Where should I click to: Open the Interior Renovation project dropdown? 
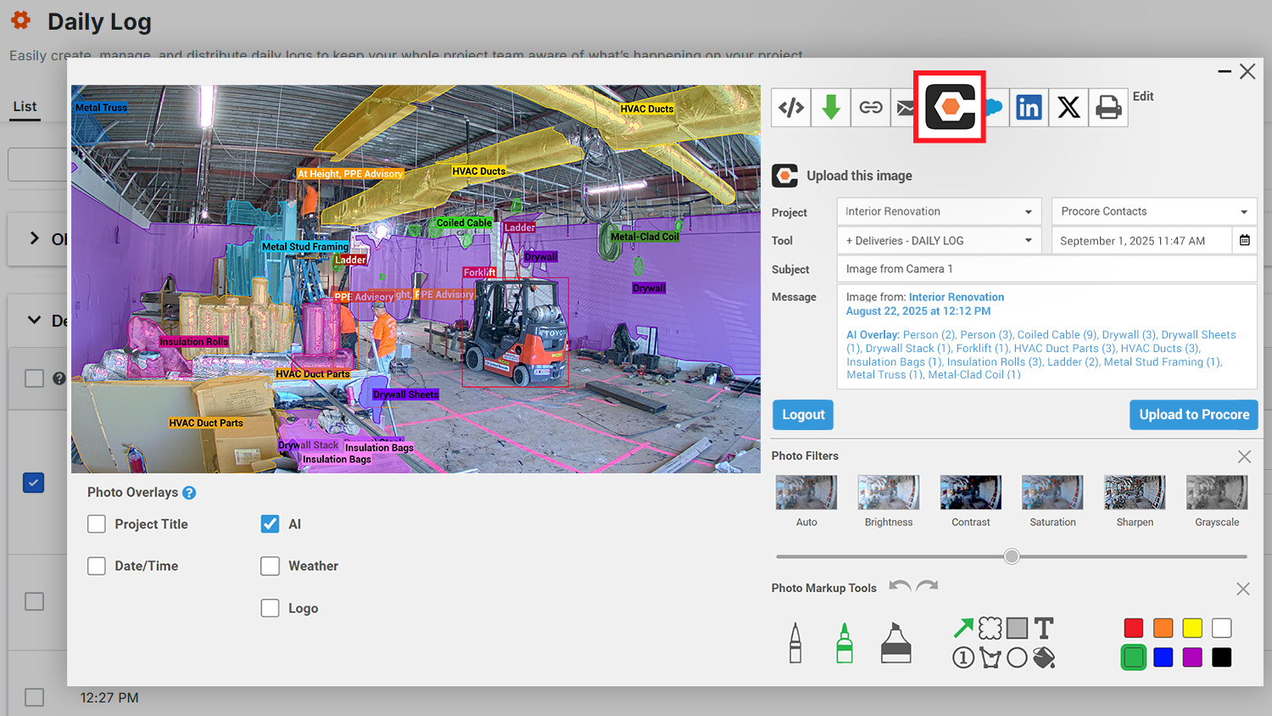coord(939,212)
